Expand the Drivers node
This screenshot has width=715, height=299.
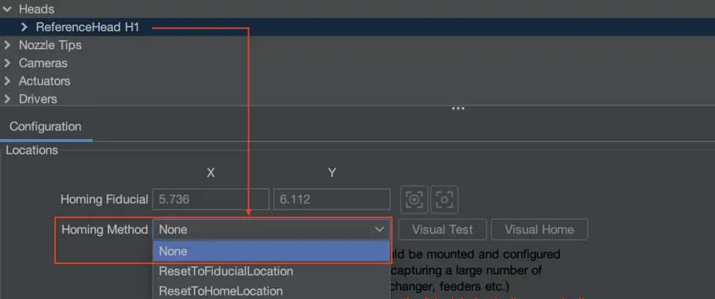pos(7,99)
